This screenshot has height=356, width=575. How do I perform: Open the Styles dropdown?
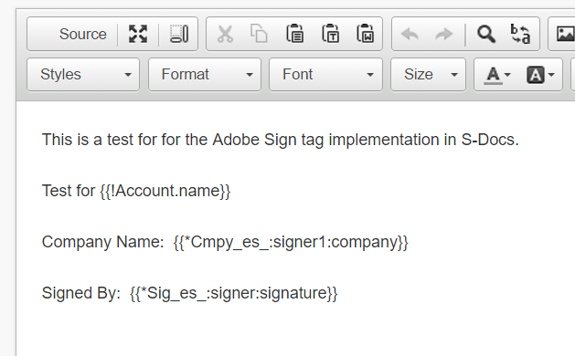[x=83, y=74]
